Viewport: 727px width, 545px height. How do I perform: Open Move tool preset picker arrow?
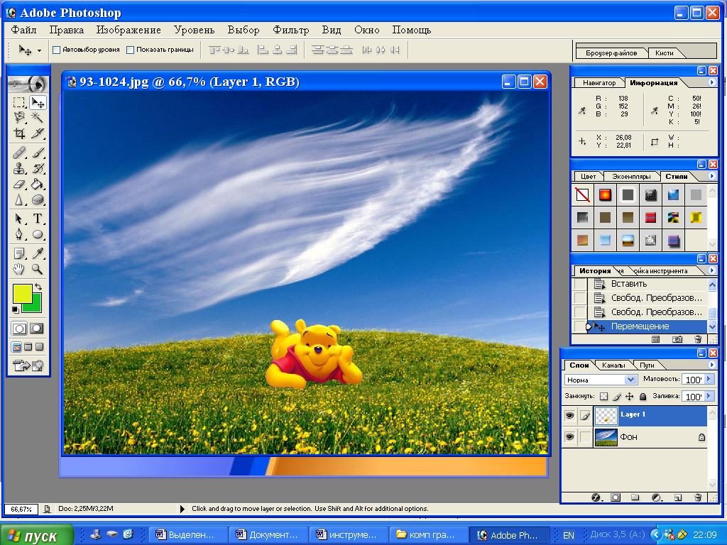pos(40,50)
